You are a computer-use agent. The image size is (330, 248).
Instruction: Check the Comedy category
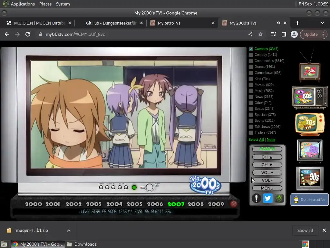pos(251,55)
